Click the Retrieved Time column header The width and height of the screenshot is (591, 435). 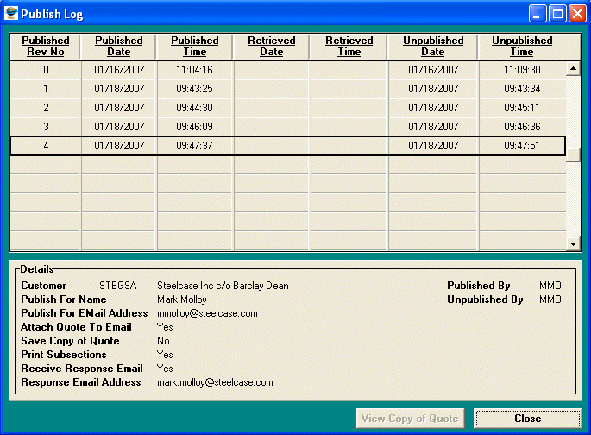[349, 47]
